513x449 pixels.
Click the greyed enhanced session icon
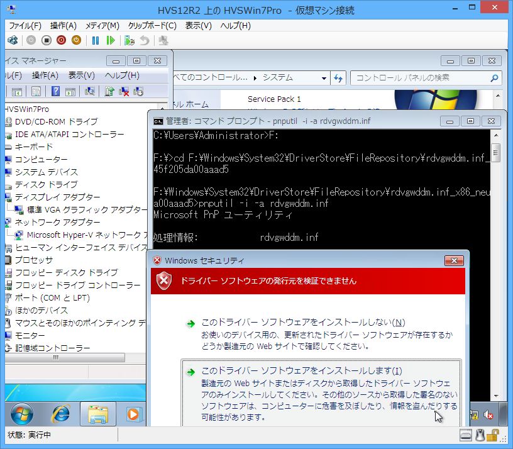163,41
